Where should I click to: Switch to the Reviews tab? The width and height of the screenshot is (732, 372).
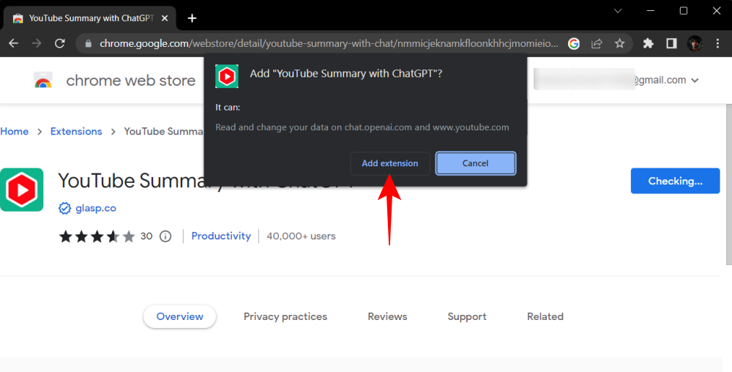pyautogui.click(x=387, y=316)
